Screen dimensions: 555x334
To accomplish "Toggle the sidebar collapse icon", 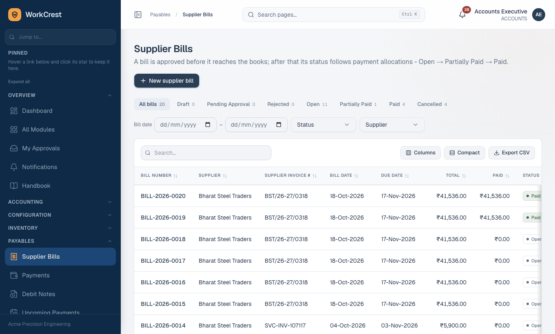I will click(x=138, y=15).
